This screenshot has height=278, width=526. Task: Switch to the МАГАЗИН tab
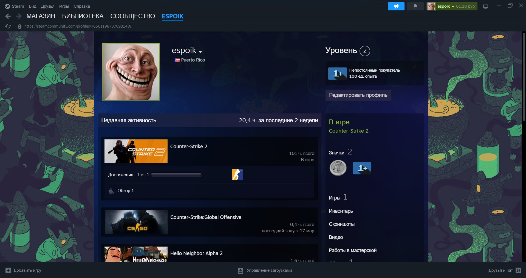41,16
